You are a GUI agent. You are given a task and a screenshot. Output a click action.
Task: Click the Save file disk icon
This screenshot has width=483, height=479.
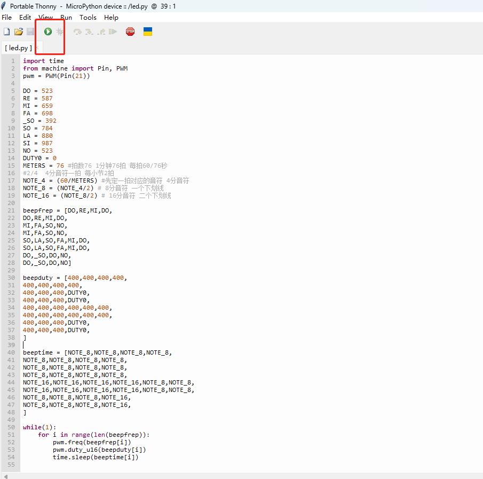tap(30, 32)
